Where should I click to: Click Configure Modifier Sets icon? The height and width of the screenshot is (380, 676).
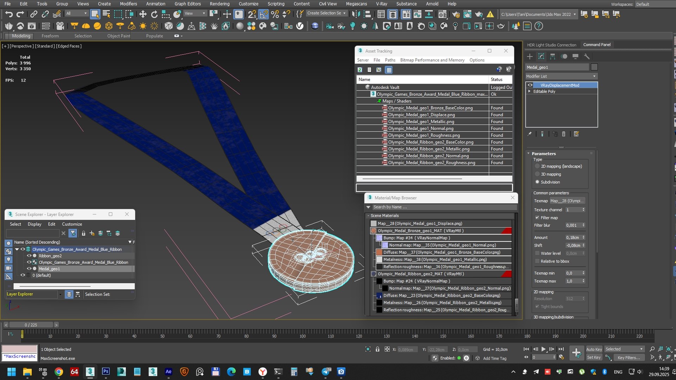(576, 134)
